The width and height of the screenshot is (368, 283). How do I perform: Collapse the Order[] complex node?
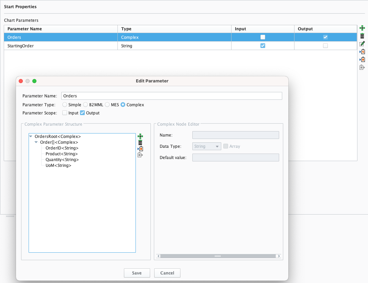click(x=36, y=142)
